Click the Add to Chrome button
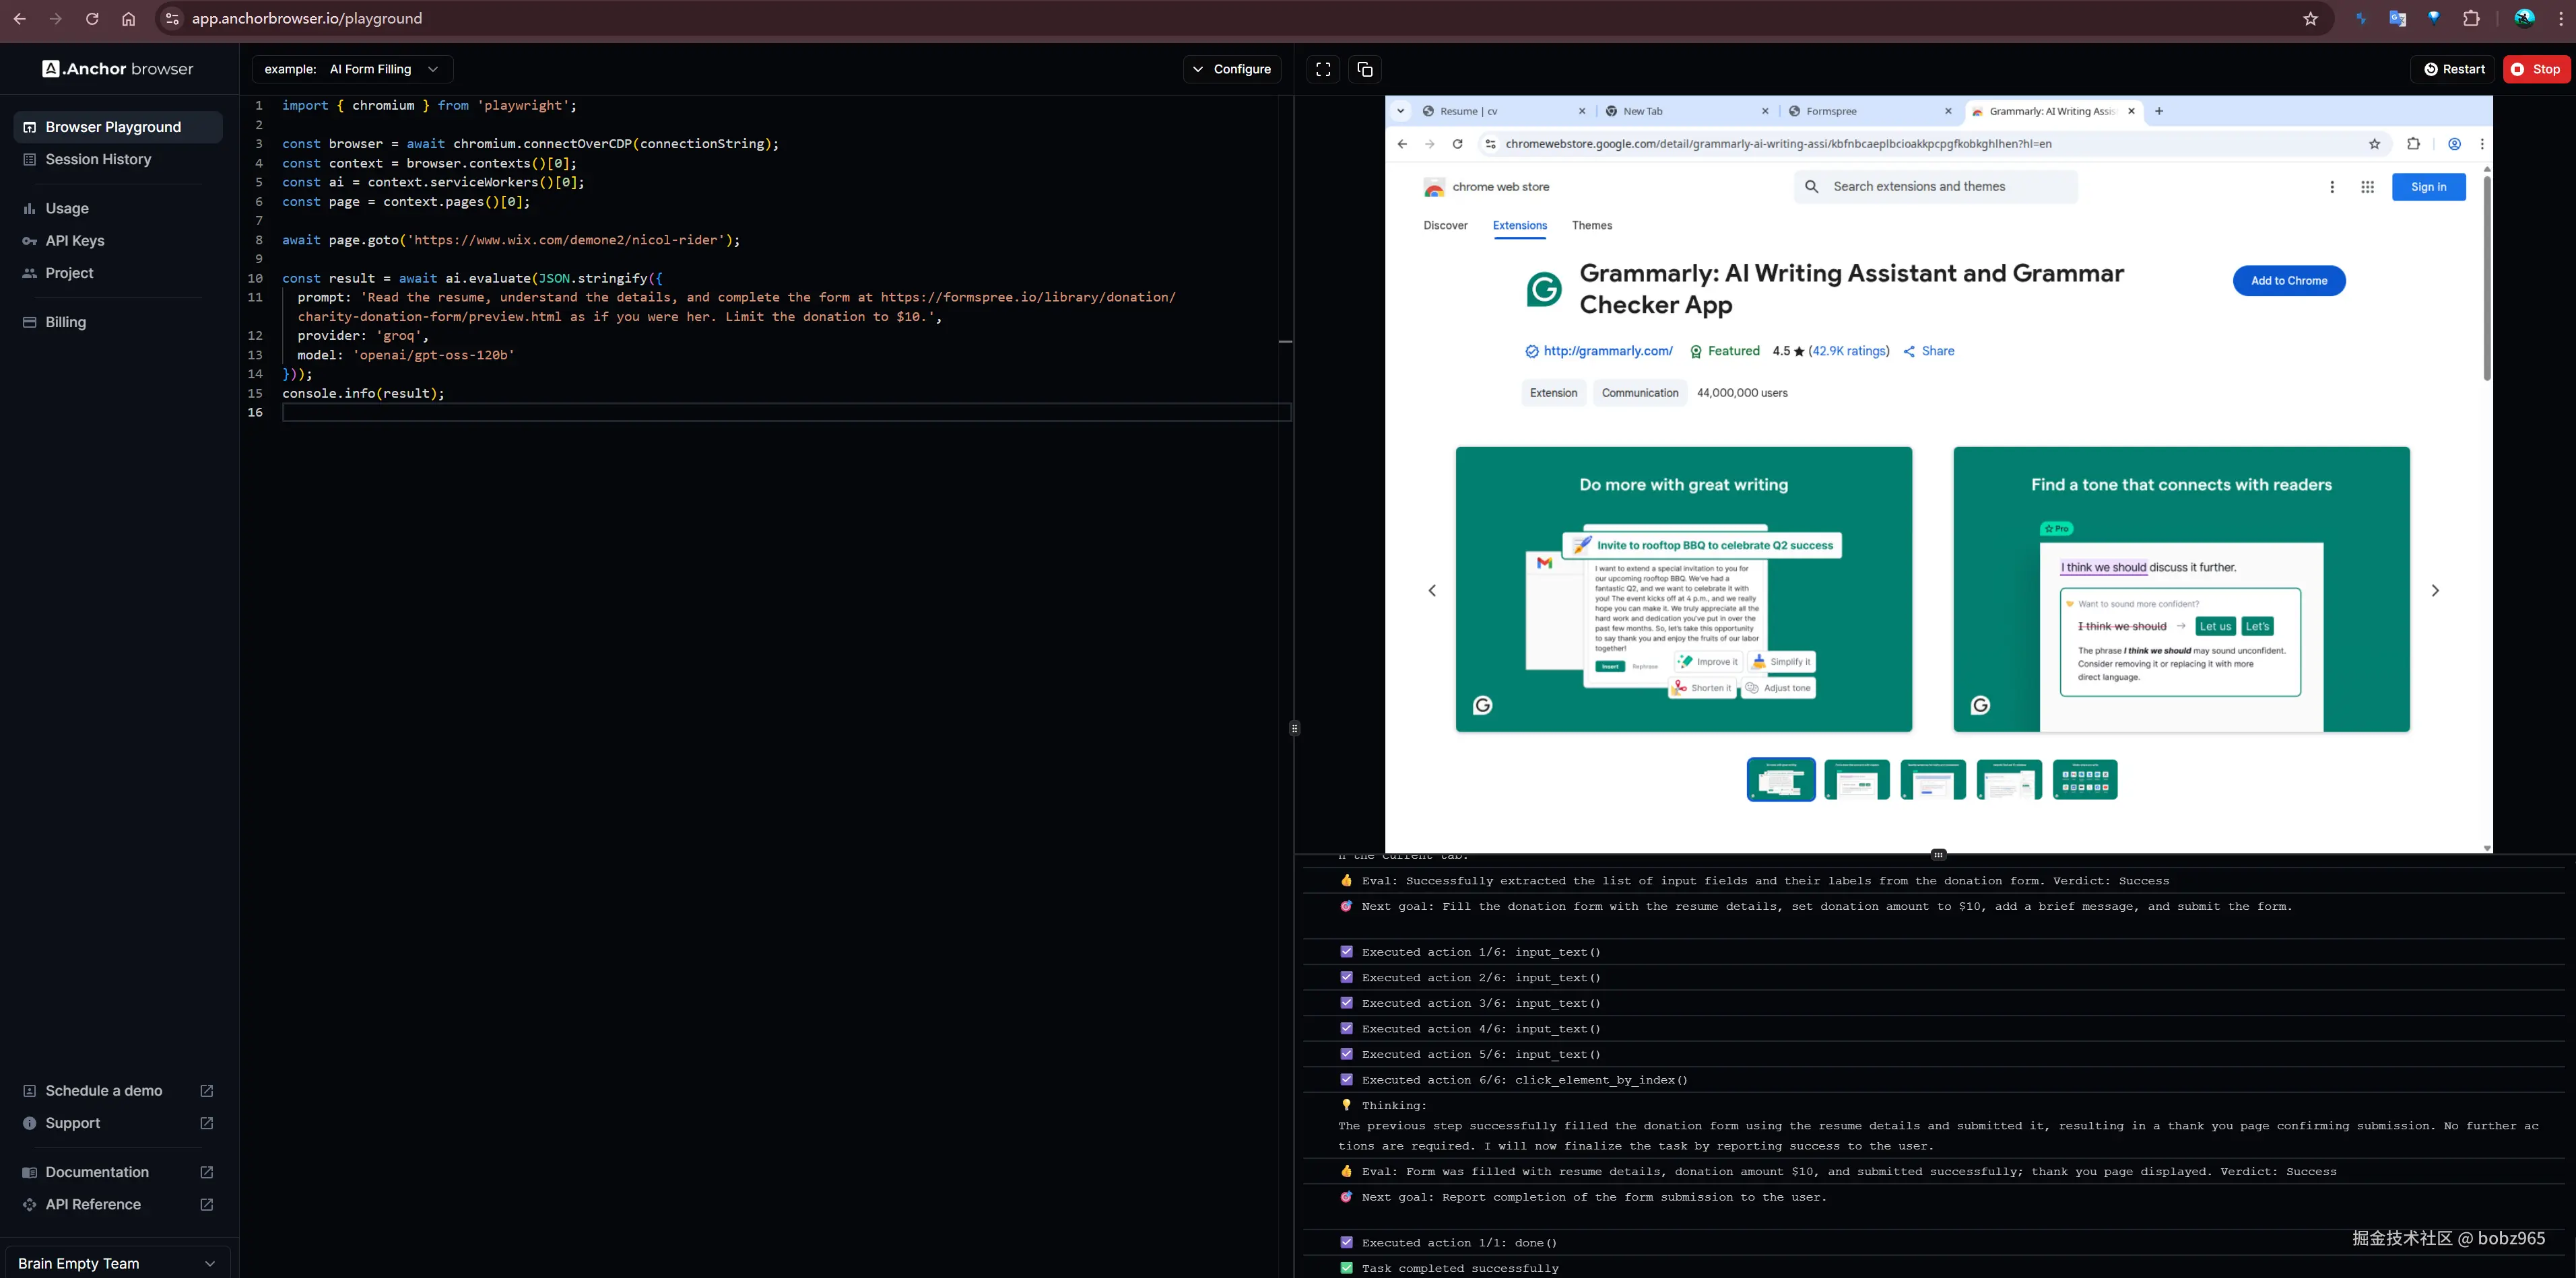 click(x=2288, y=281)
